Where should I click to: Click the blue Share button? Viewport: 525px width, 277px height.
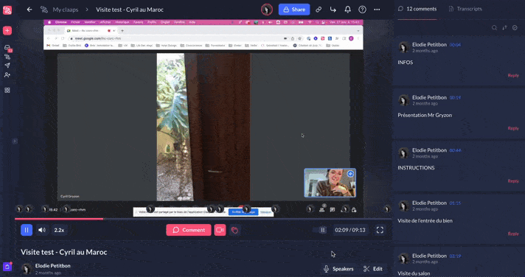point(294,10)
